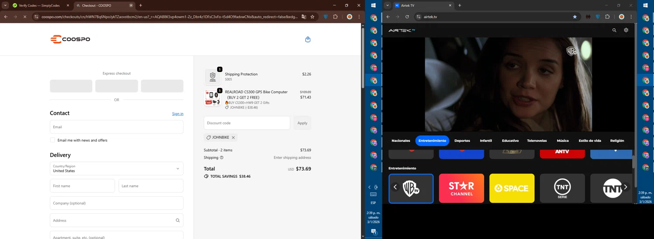This screenshot has height=239, width=654.
Task: Open Chrome menu in COOSPO window
Action: pos(359,17)
